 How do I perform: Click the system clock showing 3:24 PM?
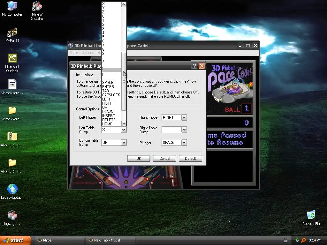pyautogui.click(x=315, y=240)
